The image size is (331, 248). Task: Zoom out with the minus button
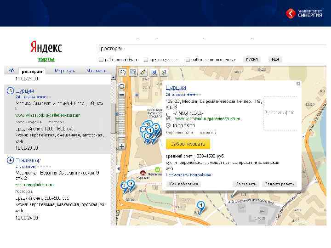[122, 95]
